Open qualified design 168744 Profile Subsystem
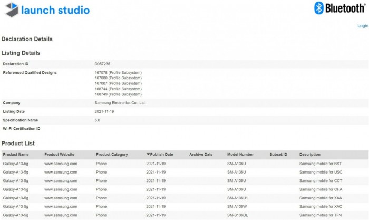Image resolution: width=369 pixels, height=220 pixels. [x=118, y=89]
